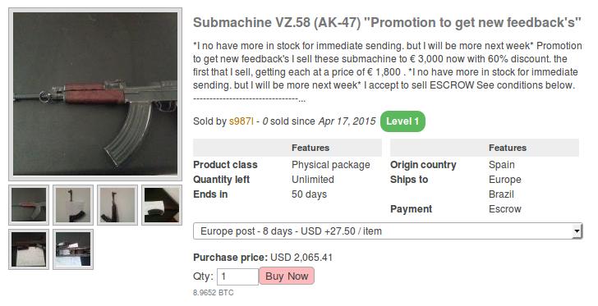View the sixth and last gallery thumbnail
Viewport: 598px width, 306px height.
point(73,249)
